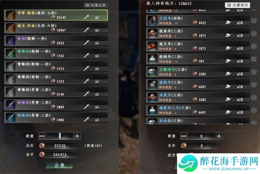This screenshot has width=260, height=174.
Task: Click the 晨景同心丹 (三阶) vase icon
Action: [152, 110]
